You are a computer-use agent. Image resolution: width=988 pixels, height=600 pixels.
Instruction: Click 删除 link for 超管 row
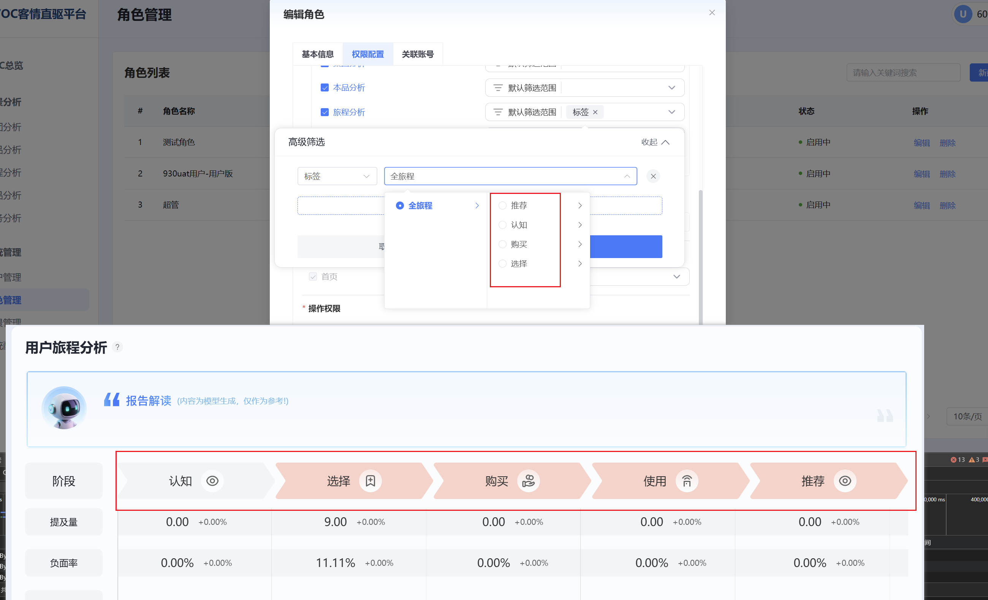pyautogui.click(x=947, y=205)
